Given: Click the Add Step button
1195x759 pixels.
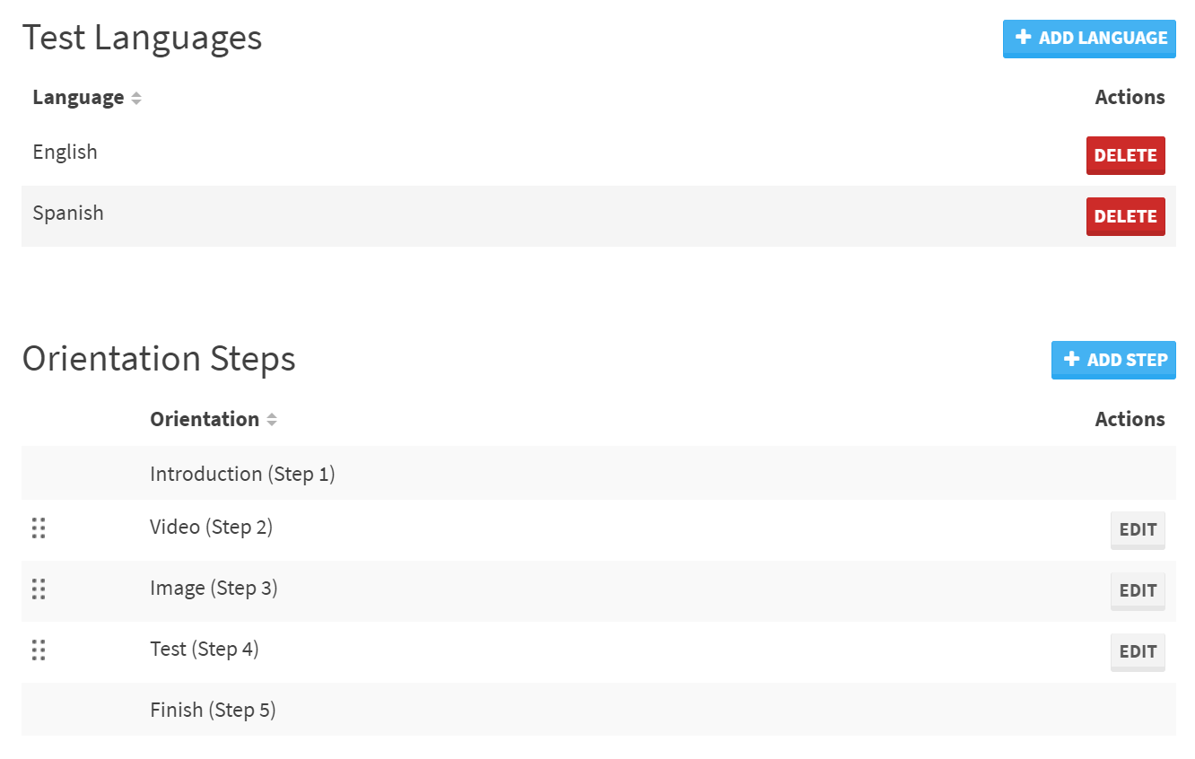Looking at the screenshot, I should [x=1113, y=360].
